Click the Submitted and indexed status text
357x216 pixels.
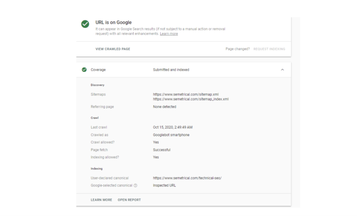(171, 70)
